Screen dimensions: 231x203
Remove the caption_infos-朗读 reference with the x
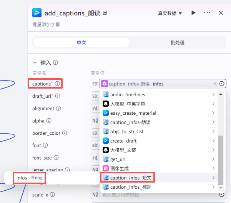tap(215, 84)
